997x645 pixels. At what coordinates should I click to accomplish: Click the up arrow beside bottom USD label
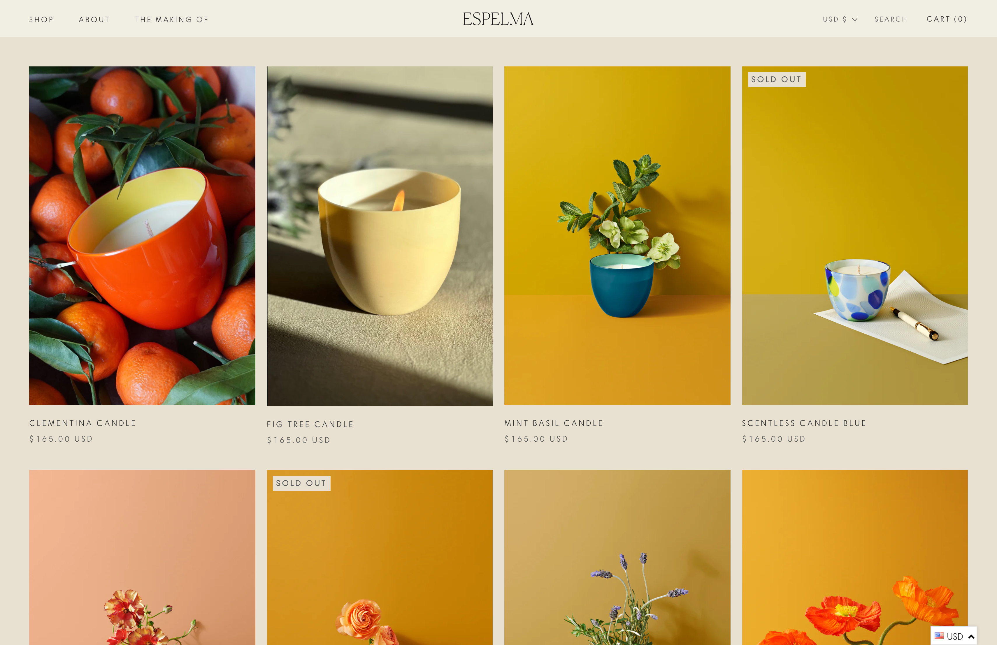coord(971,636)
